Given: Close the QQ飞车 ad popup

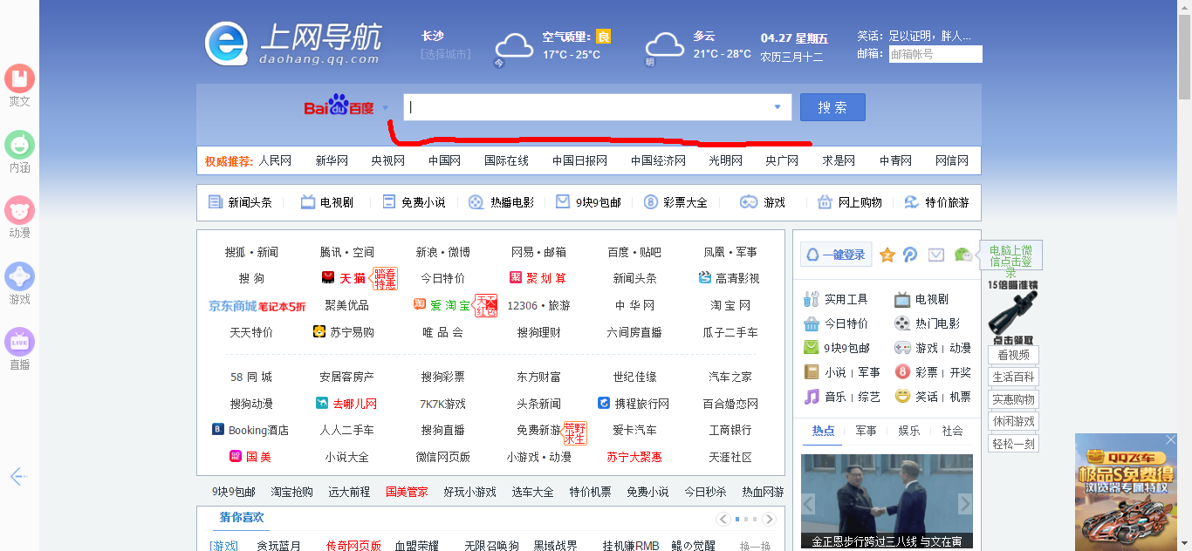Looking at the screenshot, I should [x=1171, y=440].
